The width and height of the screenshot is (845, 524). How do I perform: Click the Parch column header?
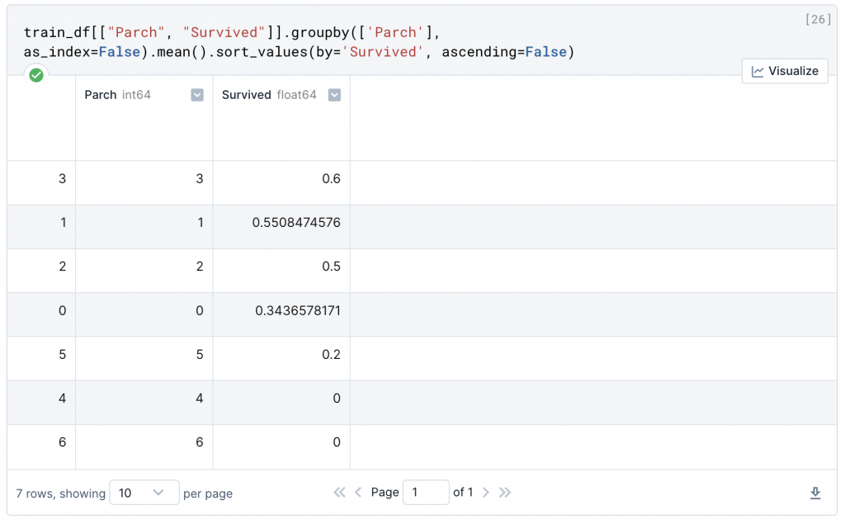click(x=101, y=95)
